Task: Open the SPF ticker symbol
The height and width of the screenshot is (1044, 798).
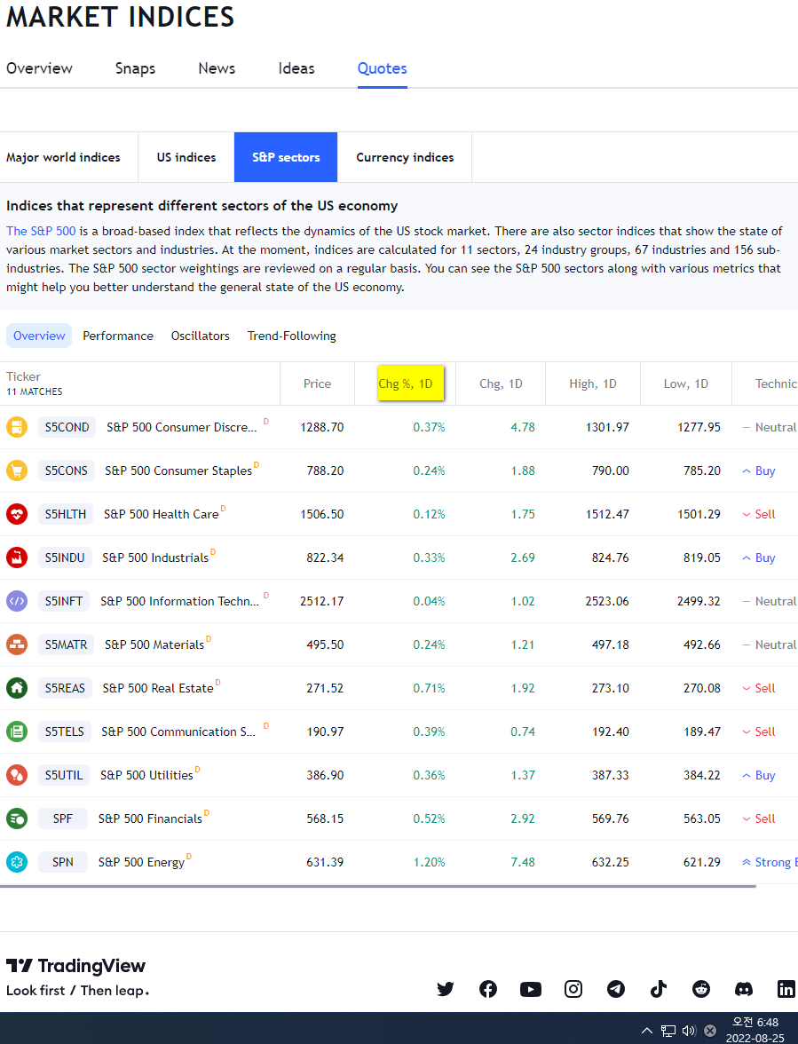Action: (x=62, y=819)
